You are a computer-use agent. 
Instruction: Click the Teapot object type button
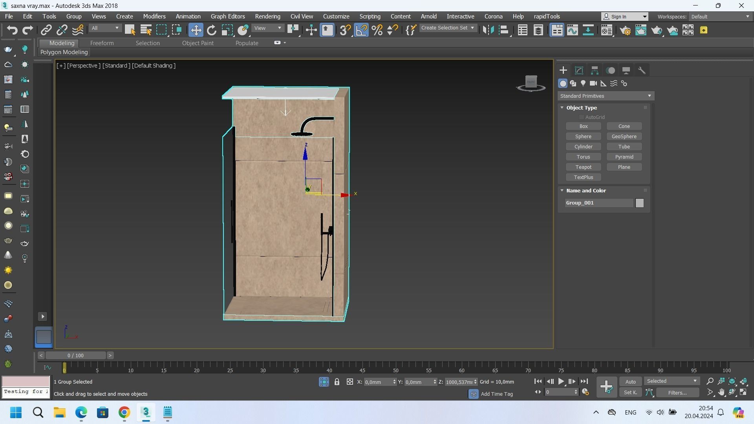tap(583, 167)
